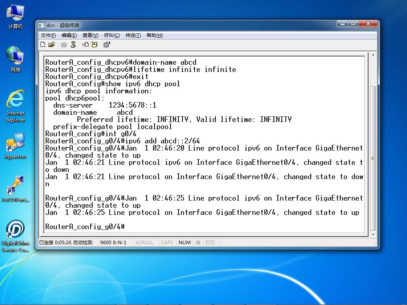Click the 'lifetime infinite infinite' command line

click(141, 69)
